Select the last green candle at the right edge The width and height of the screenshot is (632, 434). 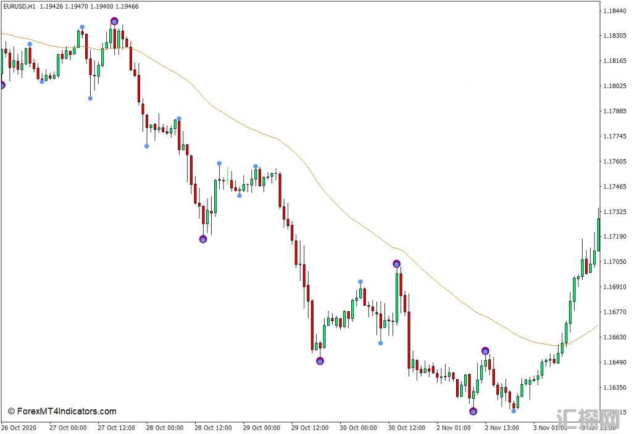pyautogui.click(x=598, y=234)
